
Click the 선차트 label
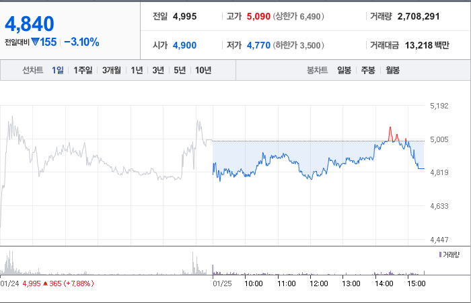tap(33, 70)
